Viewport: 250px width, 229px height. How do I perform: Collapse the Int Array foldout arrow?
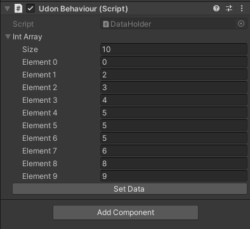pos(8,37)
